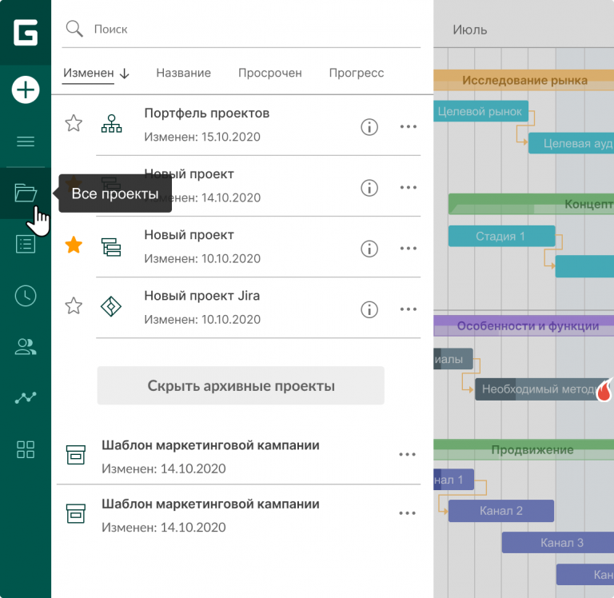Image resolution: width=614 pixels, height=598 pixels.
Task: Toggle the sort direction arrow next to Изменен
Action: (125, 74)
